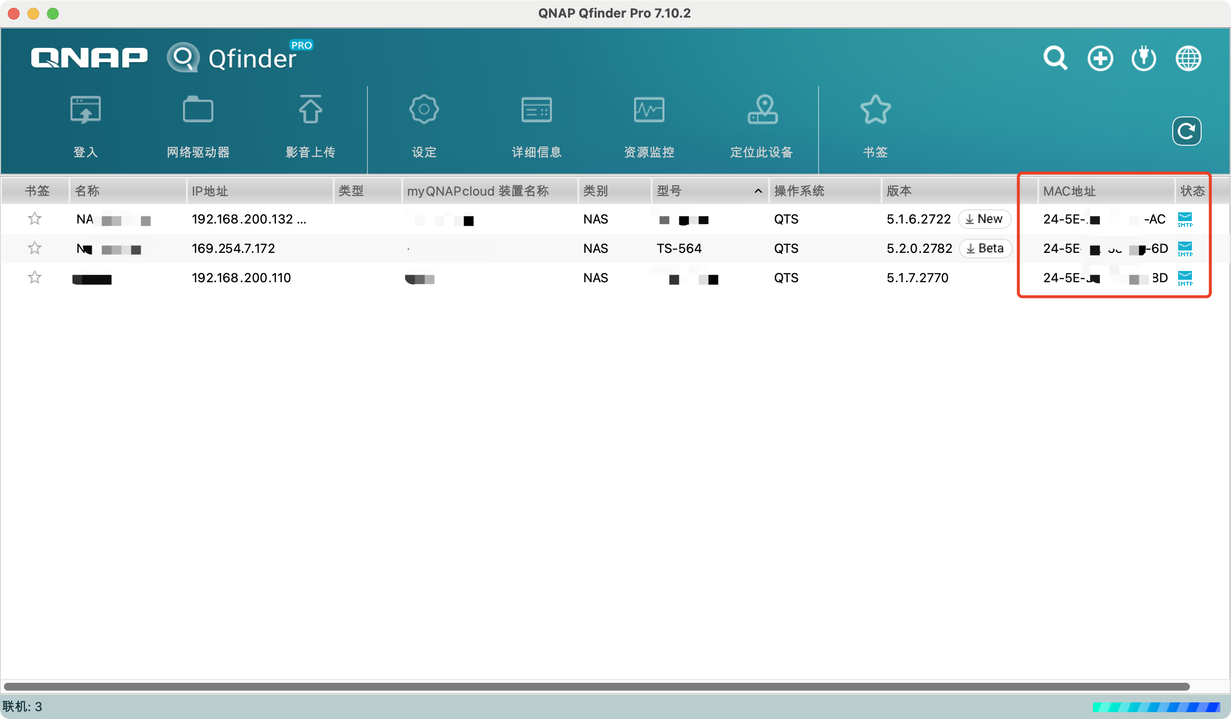
Task: Click SMTP status icon for TS-564 row
Action: 1185,249
